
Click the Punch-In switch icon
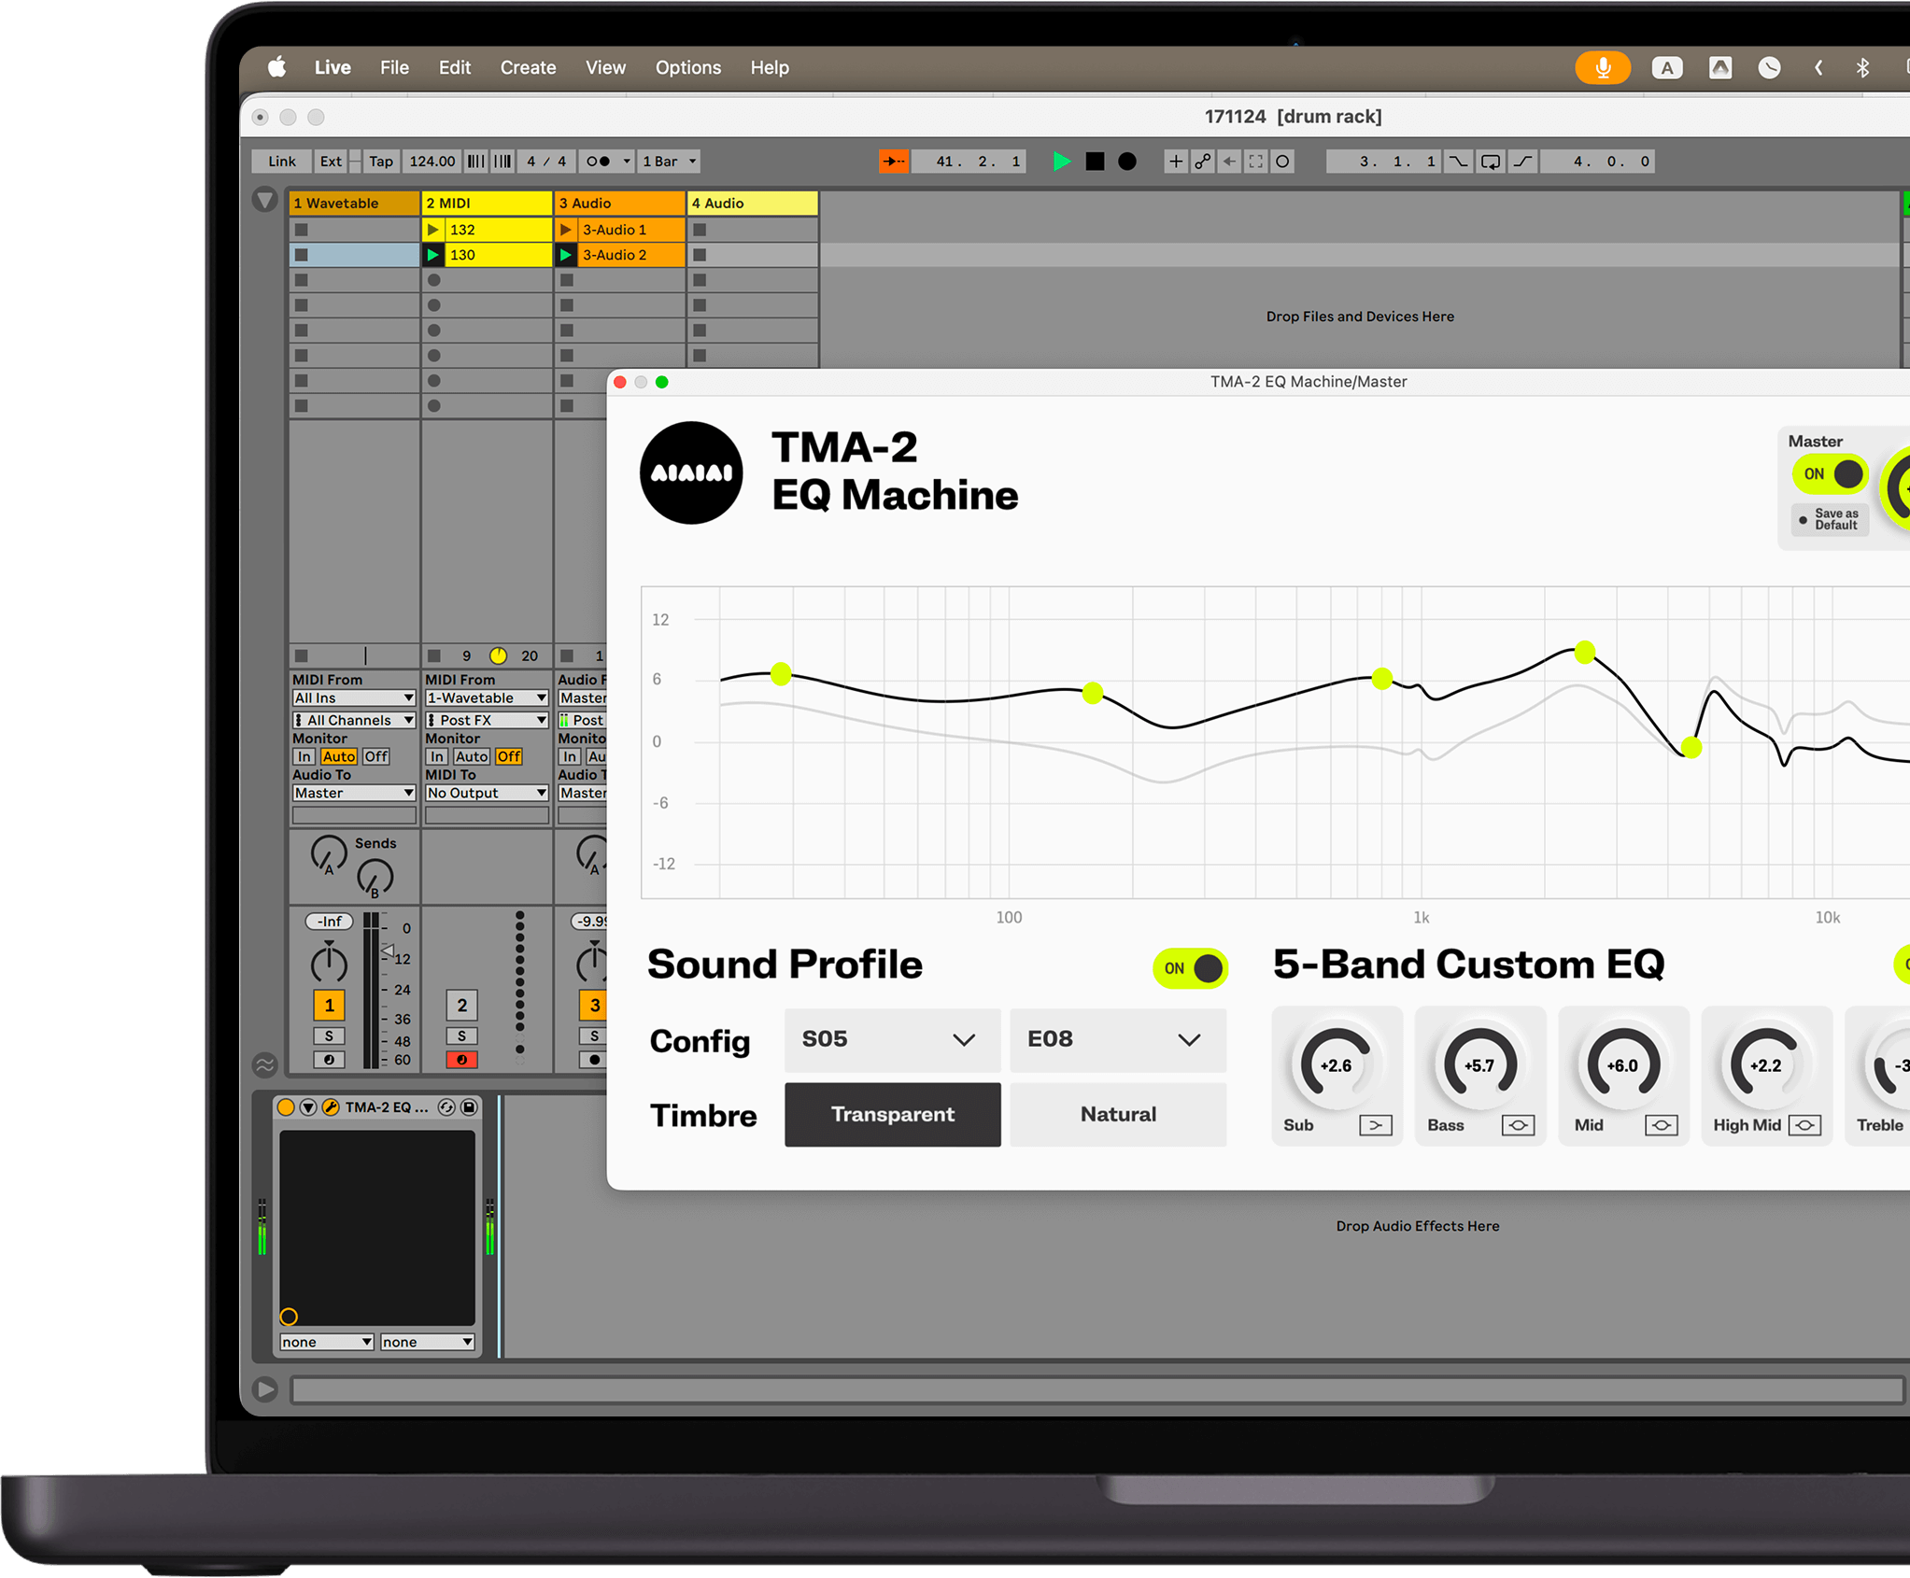pyautogui.click(x=1459, y=161)
